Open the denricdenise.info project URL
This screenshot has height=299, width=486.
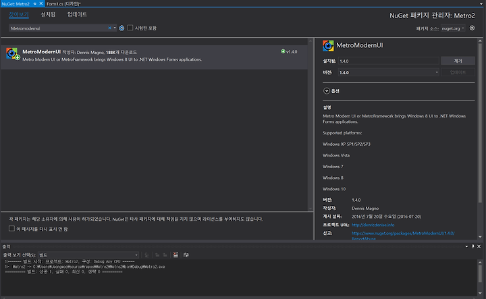(x=373, y=225)
